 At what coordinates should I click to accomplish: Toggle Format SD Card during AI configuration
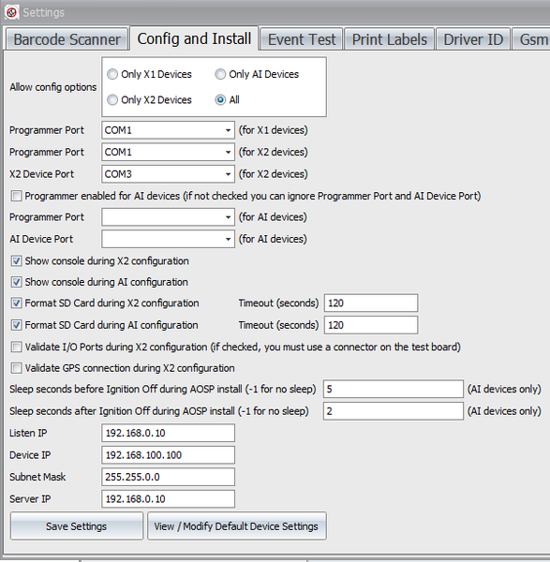click(16, 325)
